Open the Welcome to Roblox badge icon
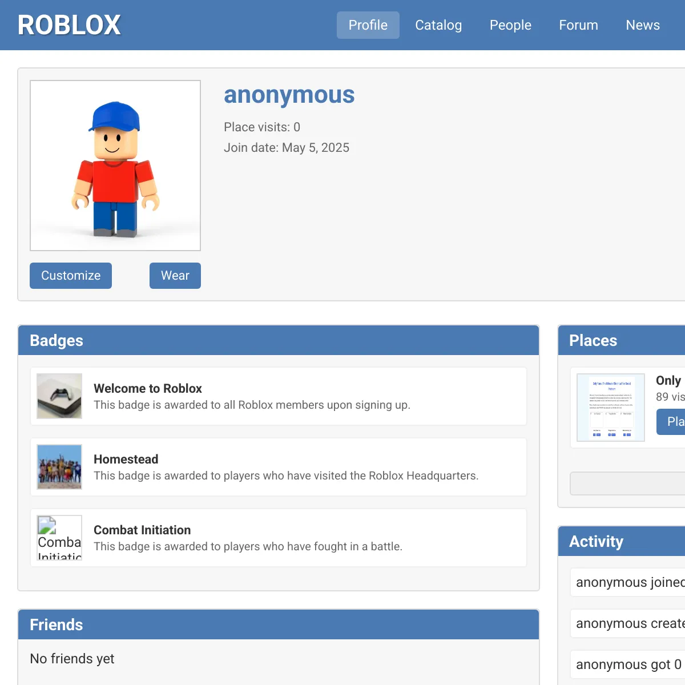The image size is (685, 685). point(59,396)
